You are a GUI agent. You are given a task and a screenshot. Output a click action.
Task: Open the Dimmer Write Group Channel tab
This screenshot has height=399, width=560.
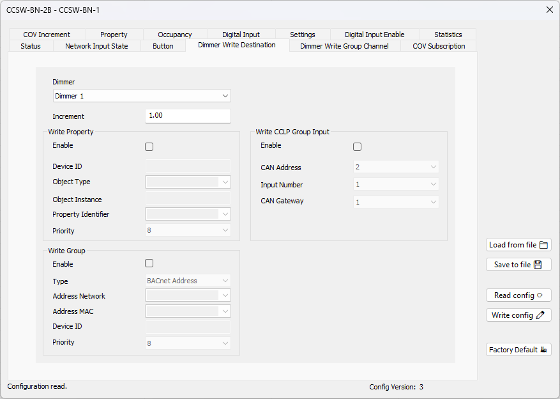[x=344, y=46]
